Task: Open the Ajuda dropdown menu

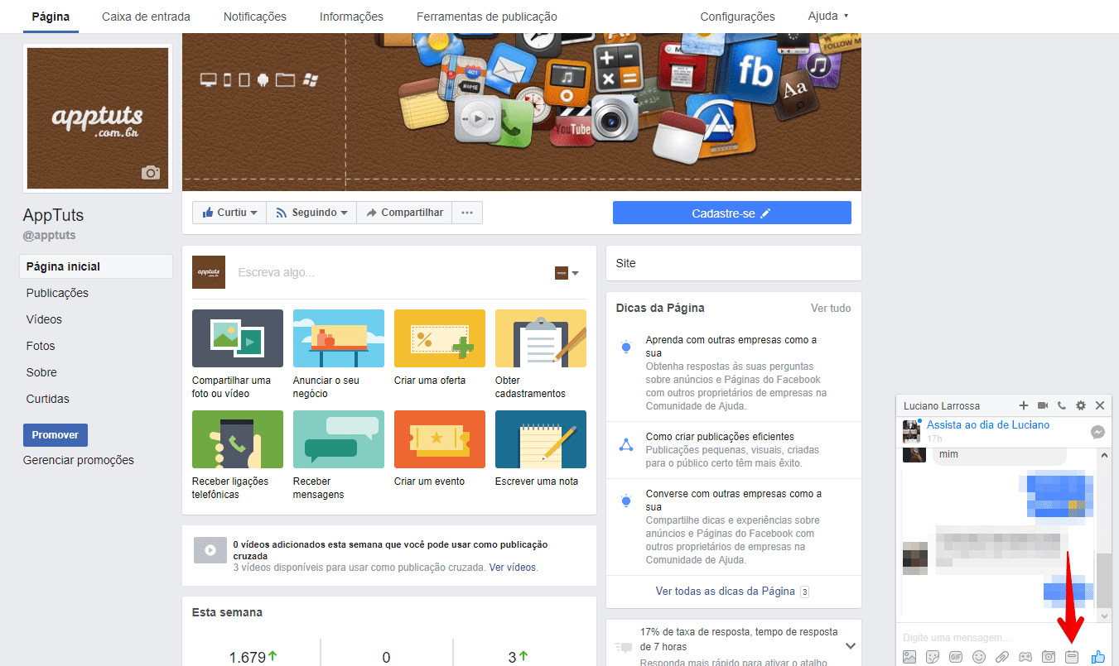Action: pyautogui.click(x=828, y=17)
